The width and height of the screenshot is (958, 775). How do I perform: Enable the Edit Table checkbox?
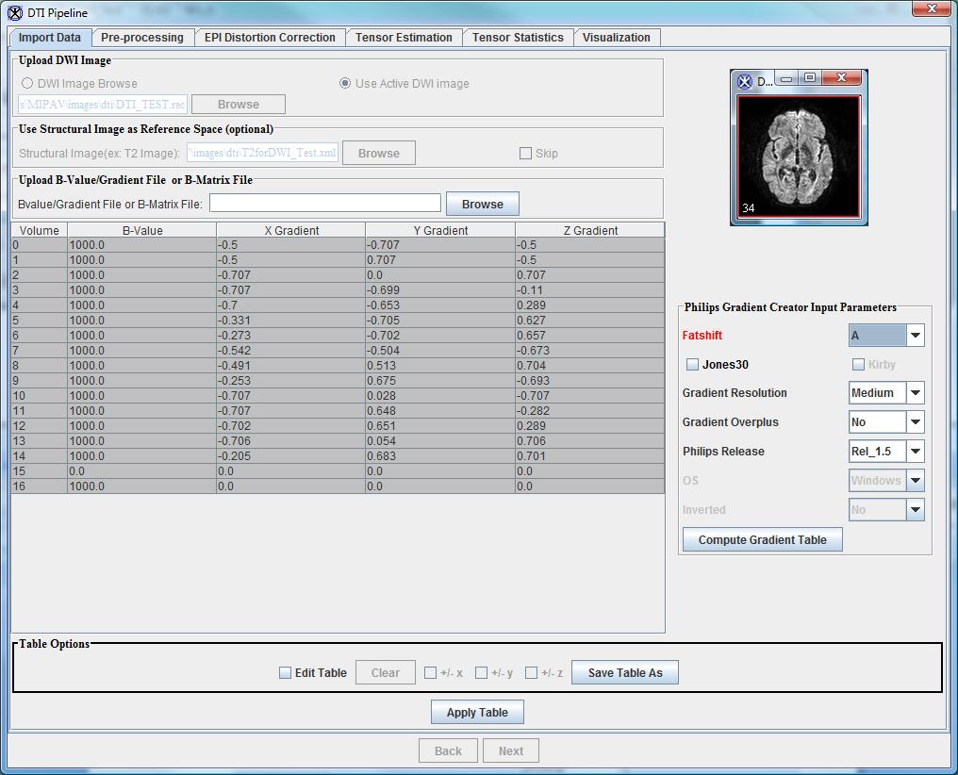coord(286,673)
